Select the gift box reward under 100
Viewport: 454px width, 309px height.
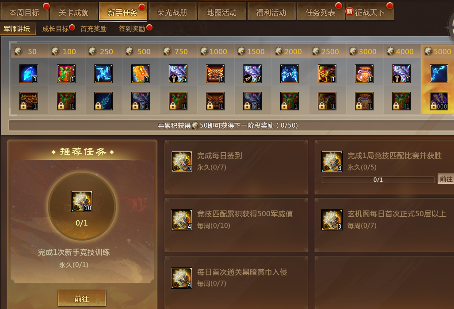point(66,74)
